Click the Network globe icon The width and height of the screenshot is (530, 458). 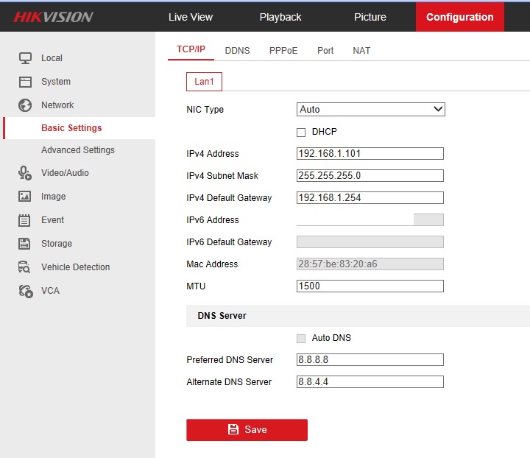(25, 105)
